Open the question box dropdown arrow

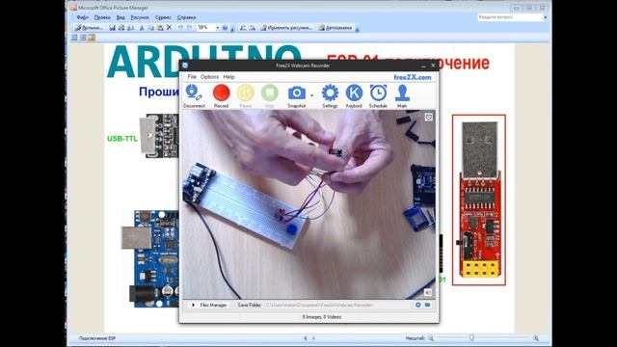(545, 17)
